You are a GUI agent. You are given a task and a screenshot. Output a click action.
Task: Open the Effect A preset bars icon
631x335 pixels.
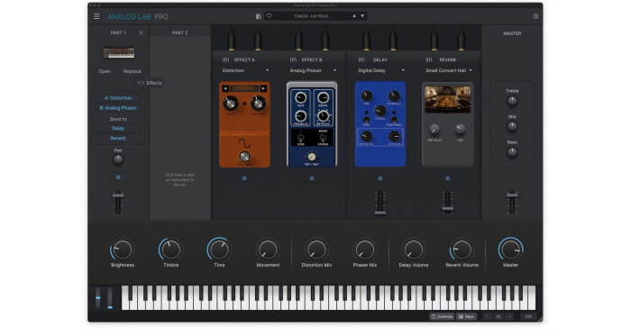pyautogui.click(x=225, y=60)
